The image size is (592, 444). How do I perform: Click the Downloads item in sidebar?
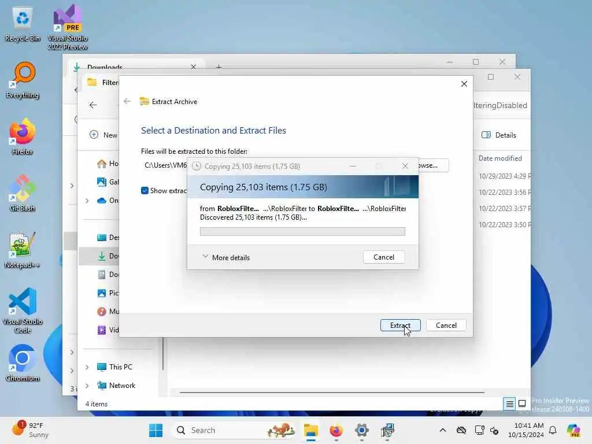click(108, 256)
